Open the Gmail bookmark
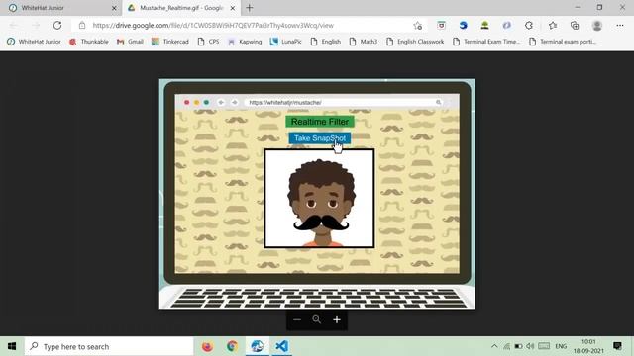Viewport: 634px width, 356px height. [130, 42]
